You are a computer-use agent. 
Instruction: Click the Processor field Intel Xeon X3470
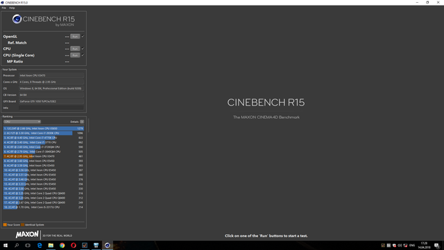pyautogui.click(x=51, y=76)
